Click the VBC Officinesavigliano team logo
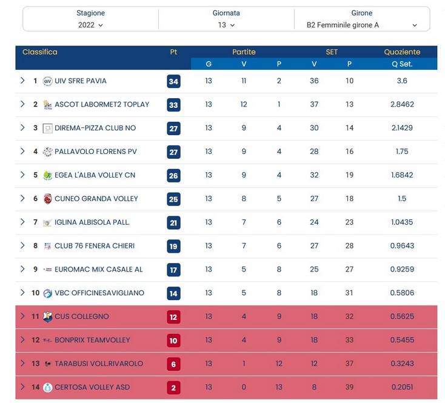 (47, 293)
